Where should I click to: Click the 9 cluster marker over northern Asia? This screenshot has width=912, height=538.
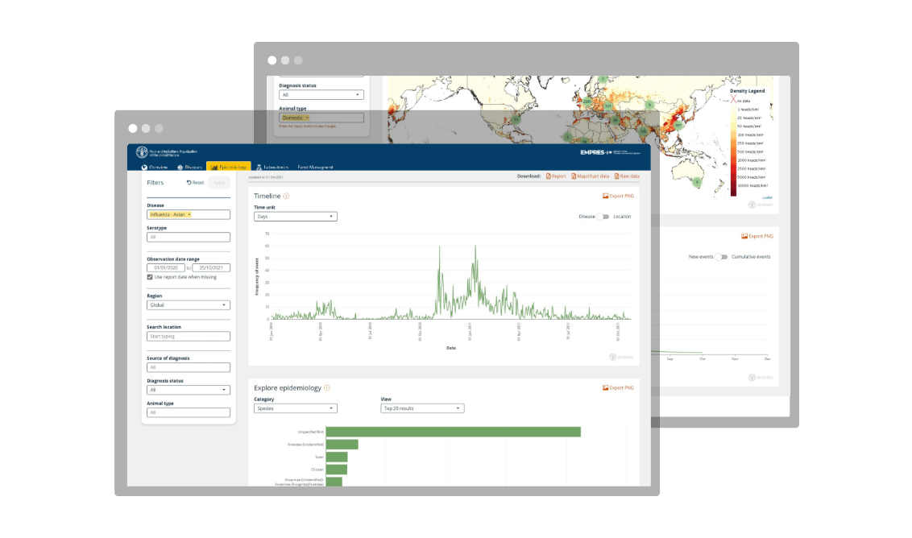[649, 105]
